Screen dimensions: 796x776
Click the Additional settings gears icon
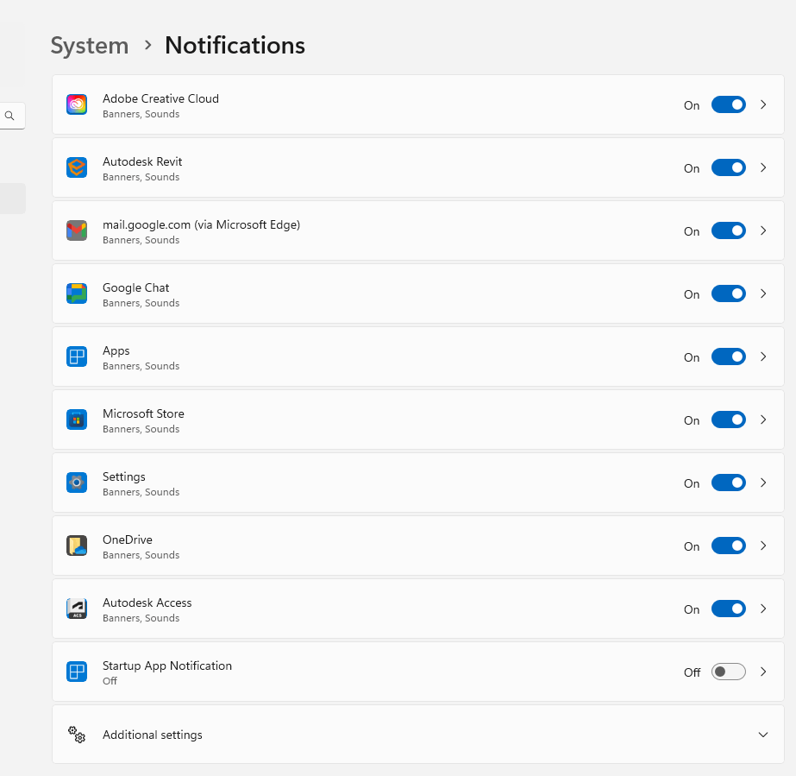(77, 735)
